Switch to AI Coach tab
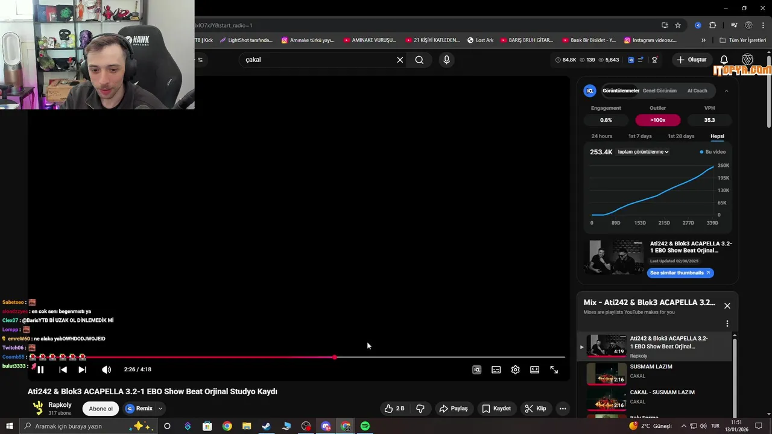This screenshot has height=434, width=772. [x=697, y=91]
